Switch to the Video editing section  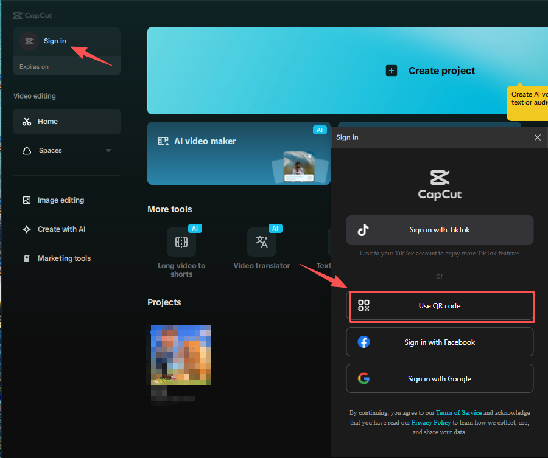34,95
